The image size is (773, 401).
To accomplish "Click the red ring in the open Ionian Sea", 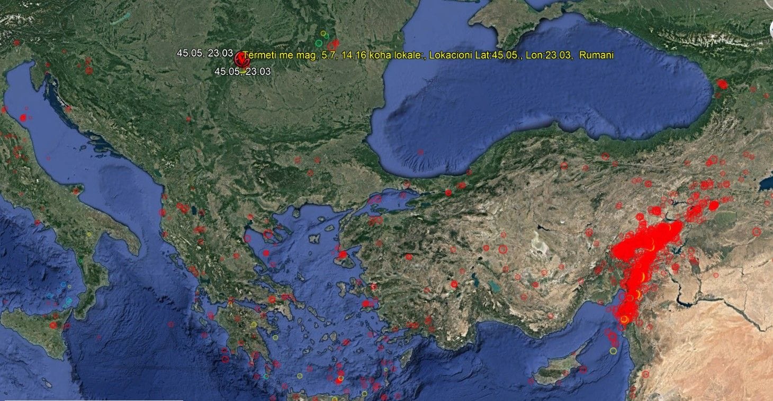I will pyautogui.click(x=170, y=324).
